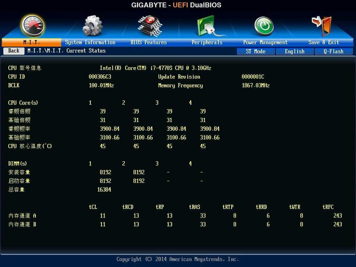Select the Peripherals tab
The image size is (356, 267).
(207, 42)
